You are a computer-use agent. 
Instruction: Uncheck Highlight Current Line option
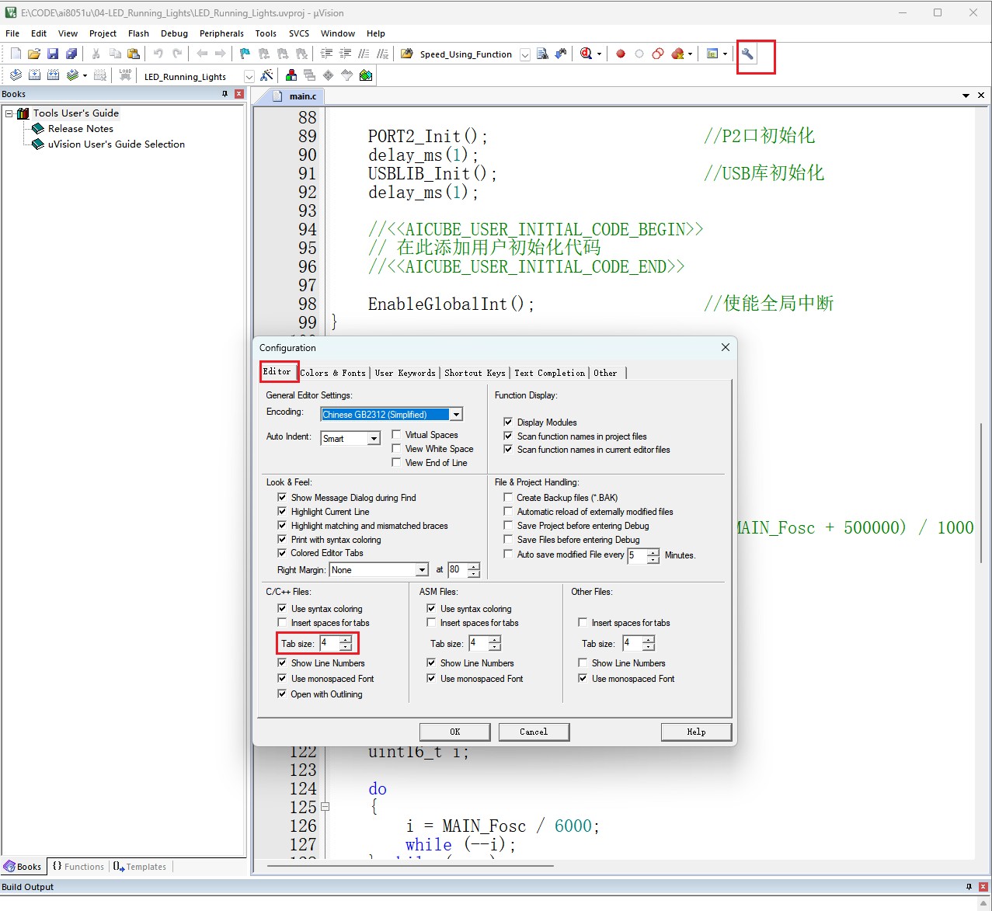282,512
